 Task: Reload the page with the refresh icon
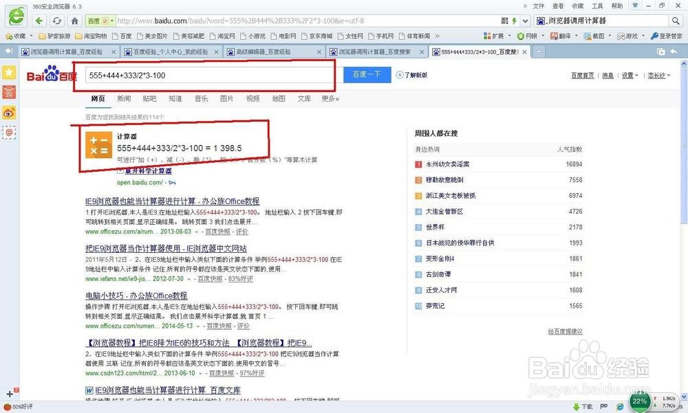[57, 21]
